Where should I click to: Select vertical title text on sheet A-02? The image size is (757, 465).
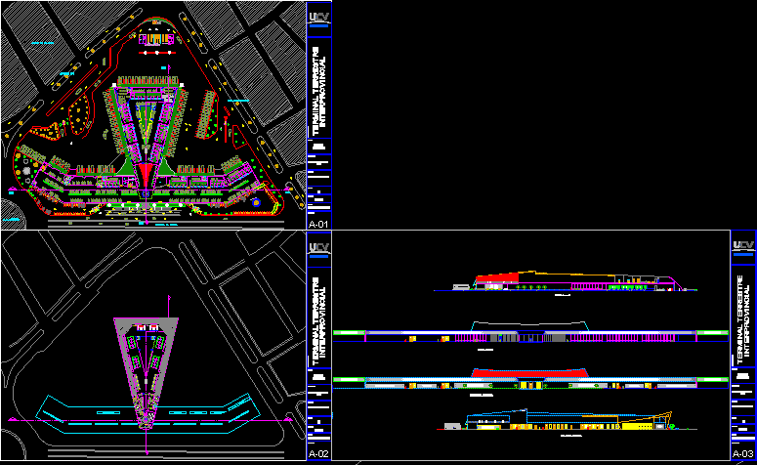pos(318,320)
